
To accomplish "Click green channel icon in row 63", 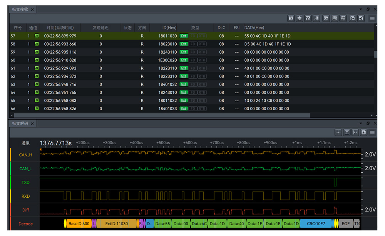I will (37, 84).
